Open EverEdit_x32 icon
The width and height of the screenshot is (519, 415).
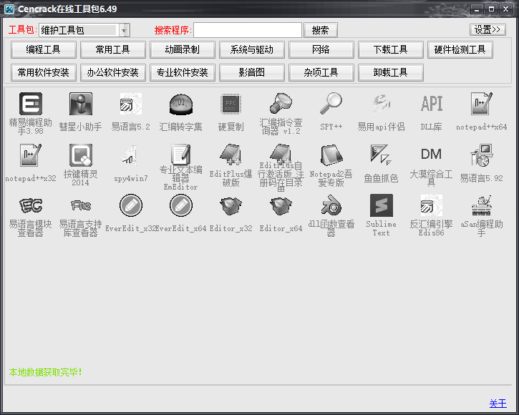point(131,205)
